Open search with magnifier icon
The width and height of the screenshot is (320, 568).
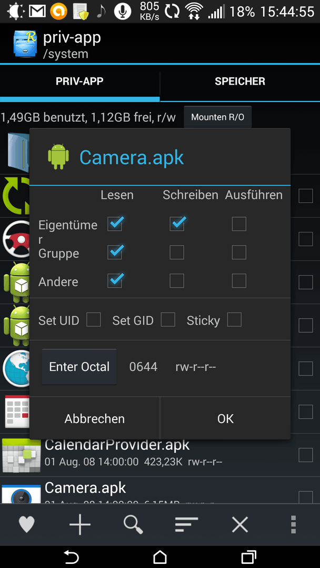[133, 524]
